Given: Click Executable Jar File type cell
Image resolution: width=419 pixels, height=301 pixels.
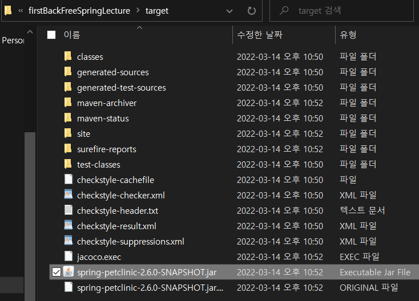Looking at the screenshot, I should [x=375, y=272].
